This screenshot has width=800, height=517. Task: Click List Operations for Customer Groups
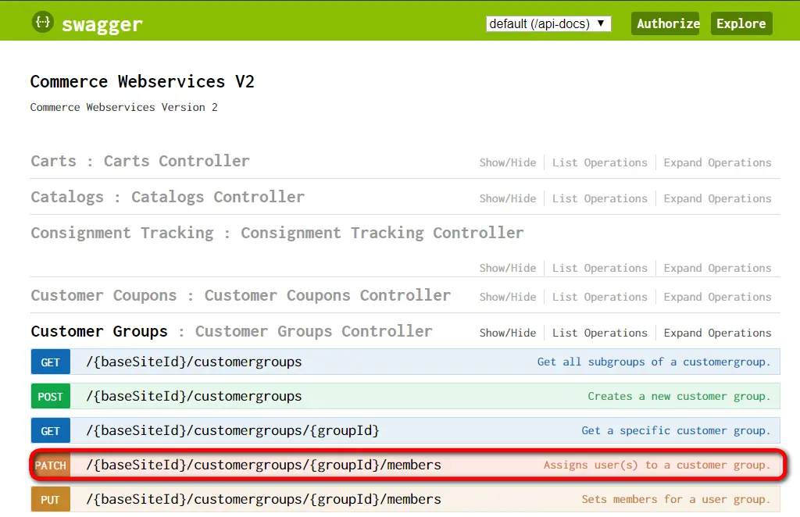coord(599,333)
